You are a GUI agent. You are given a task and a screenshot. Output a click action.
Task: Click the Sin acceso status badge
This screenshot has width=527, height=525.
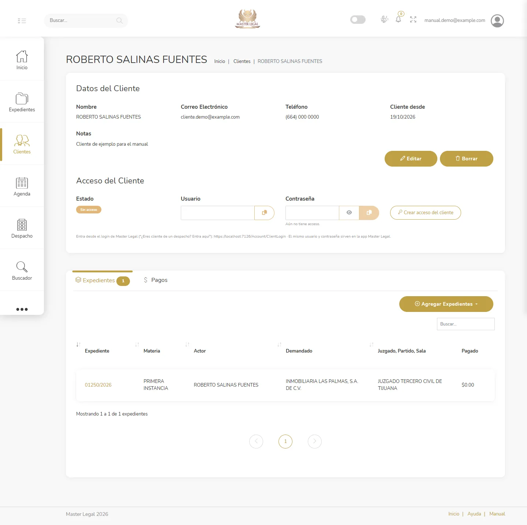click(89, 210)
